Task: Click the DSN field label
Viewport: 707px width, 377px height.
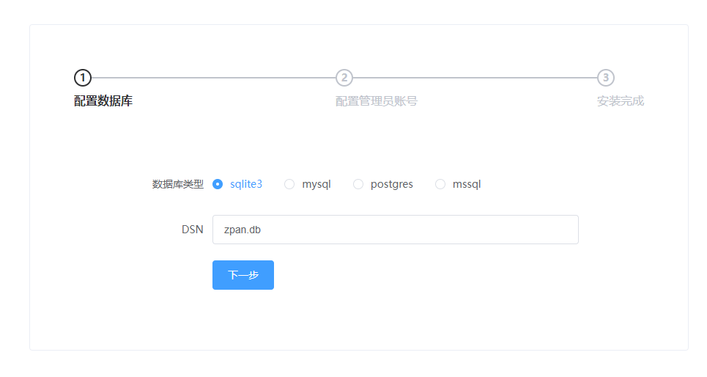Action: [x=193, y=230]
